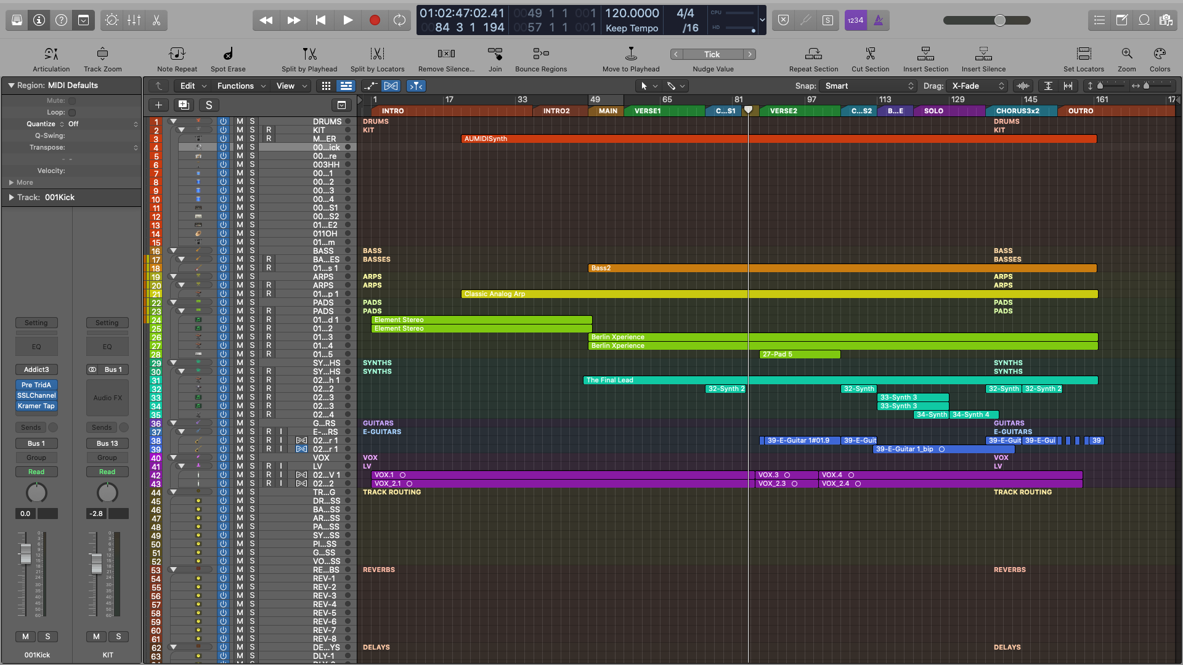Collapse the DRUMS track stack triangle

tap(174, 121)
